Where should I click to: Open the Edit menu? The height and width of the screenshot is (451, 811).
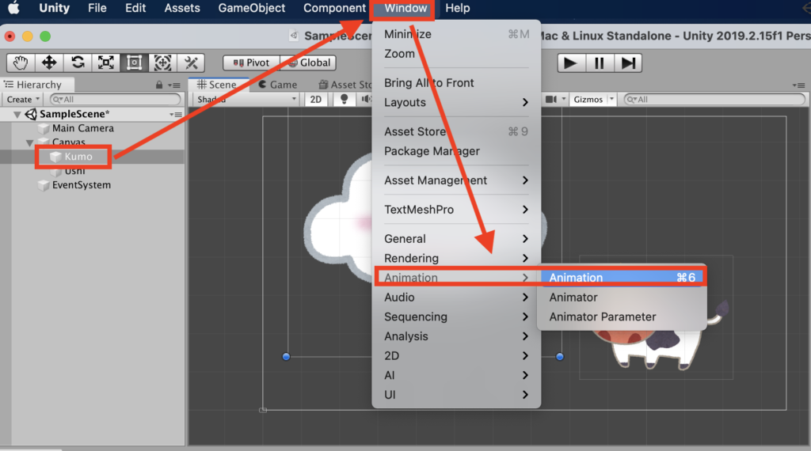(135, 8)
